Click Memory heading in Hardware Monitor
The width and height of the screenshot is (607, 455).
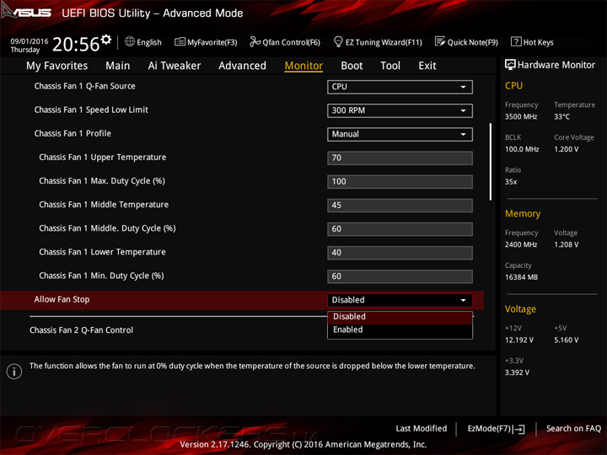pos(523,213)
